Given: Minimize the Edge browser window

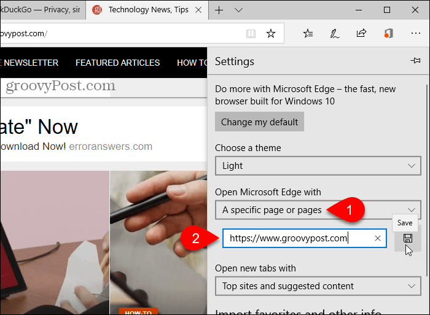Looking at the screenshot, I should pos(358,10).
